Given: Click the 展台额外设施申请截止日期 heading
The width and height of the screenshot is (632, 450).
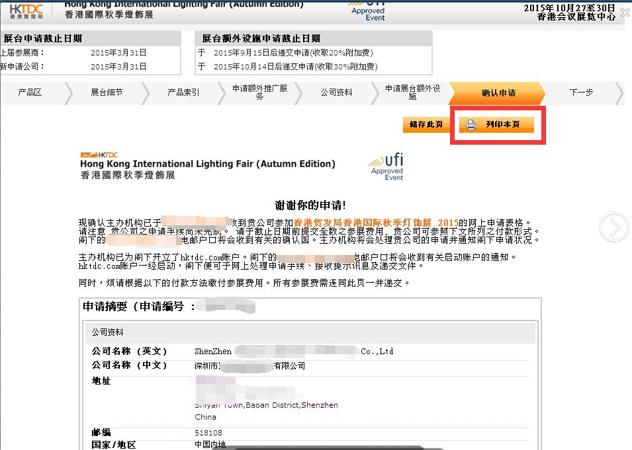Looking at the screenshot, I should click(261, 38).
